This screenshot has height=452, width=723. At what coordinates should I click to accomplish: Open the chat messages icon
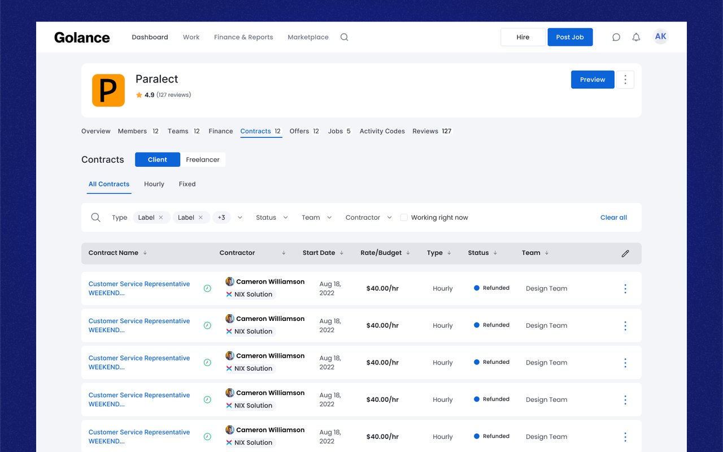(x=616, y=37)
